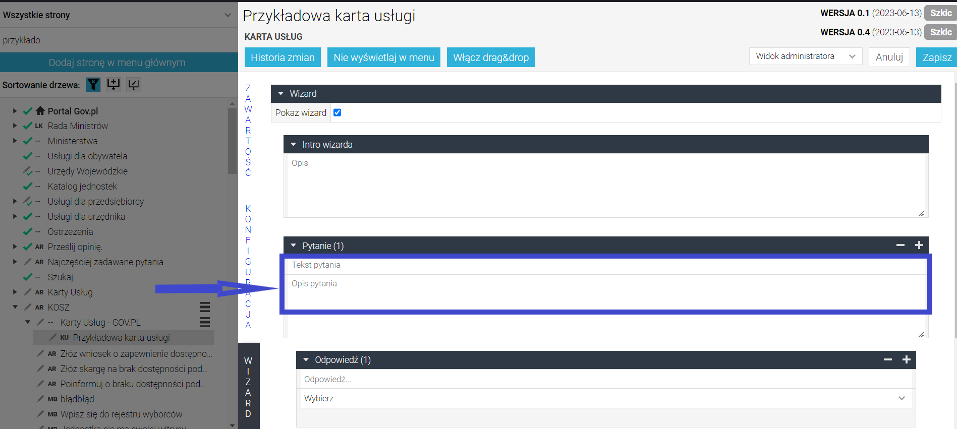The width and height of the screenshot is (957, 429).
Task: Add an answer with Odpowiedź plus icon
Action: tap(907, 359)
